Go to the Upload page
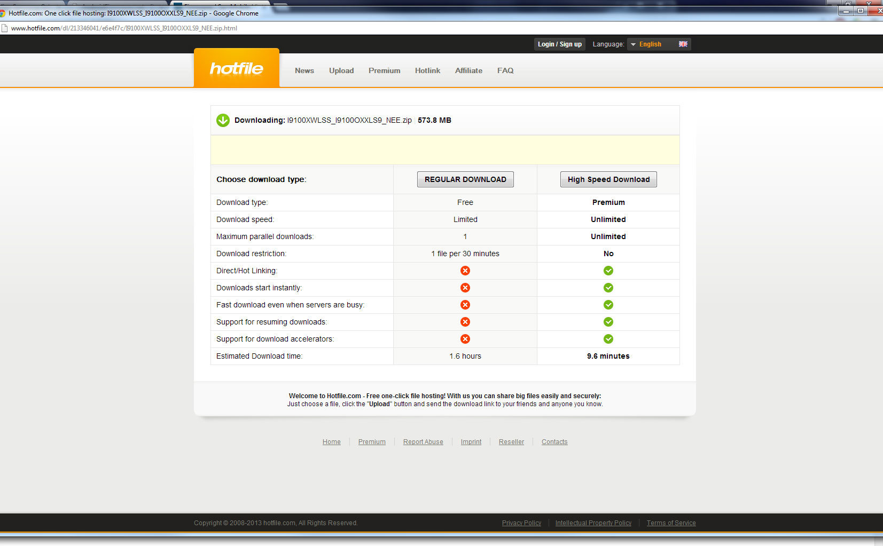This screenshot has width=883, height=546. [341, 70]
